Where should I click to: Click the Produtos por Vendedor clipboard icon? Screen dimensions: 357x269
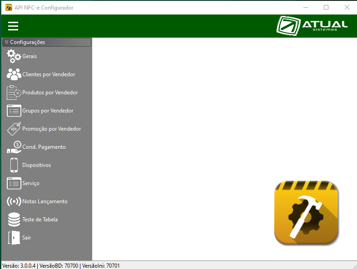coord(14,93)
